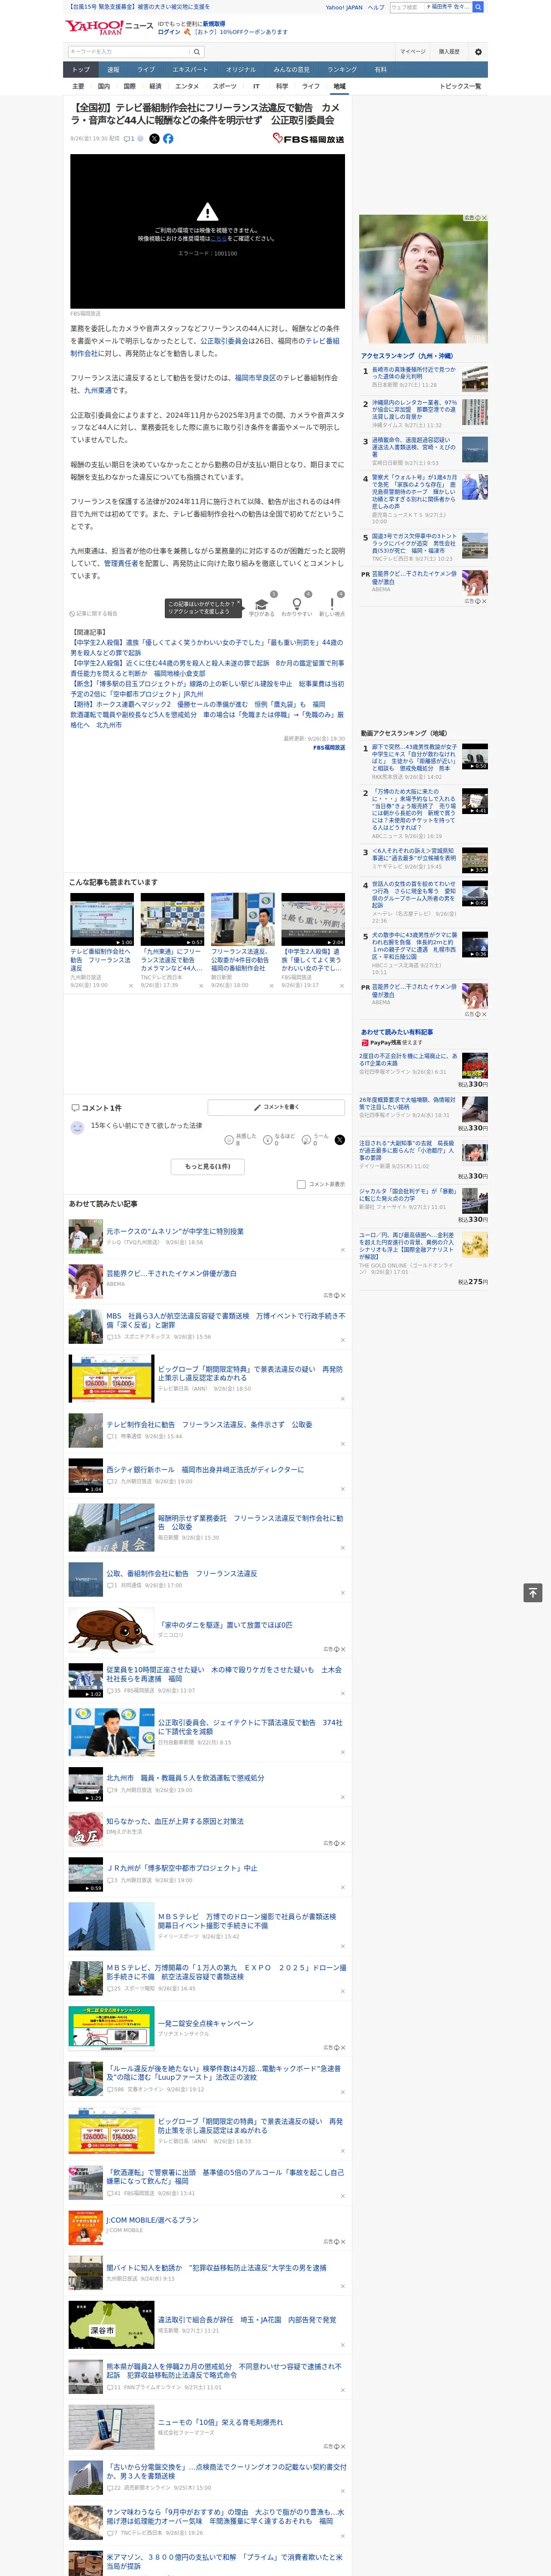Click the web search button in the top bar
This screenshot has width=551, height=2576.
coord(478,7)
